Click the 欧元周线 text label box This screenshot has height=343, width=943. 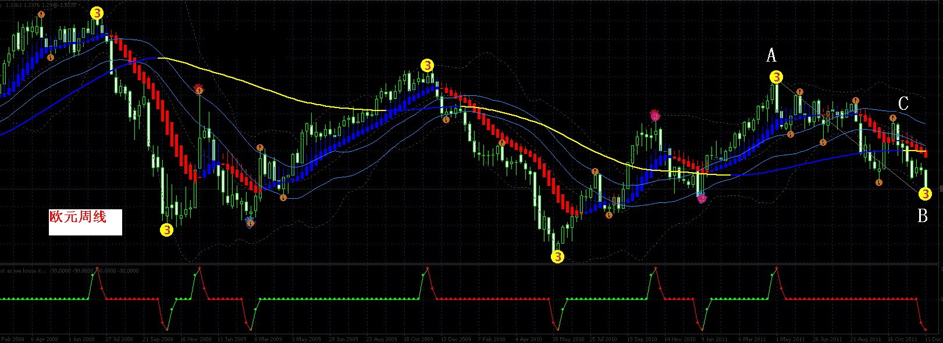click(86, 222)
